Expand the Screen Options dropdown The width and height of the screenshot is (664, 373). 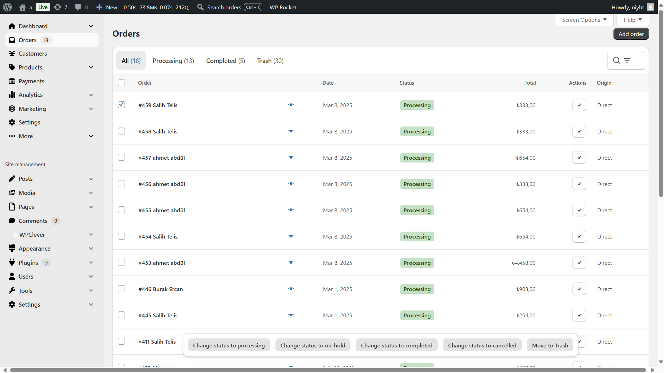(x=584, y=20)
